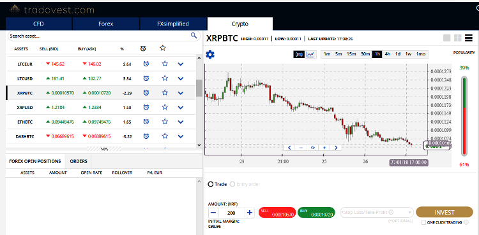Enable One Click Trading checkbox

click(423, 222)
